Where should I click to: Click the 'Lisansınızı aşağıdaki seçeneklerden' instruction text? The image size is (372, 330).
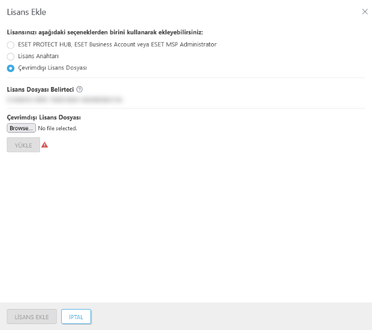(x=105, y=32)
